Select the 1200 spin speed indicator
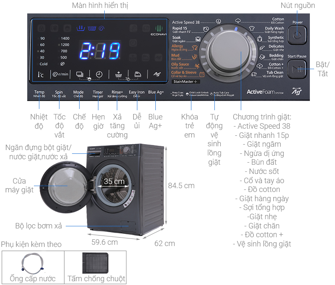This screenshot has height=285, width=335. coord(64,45)
